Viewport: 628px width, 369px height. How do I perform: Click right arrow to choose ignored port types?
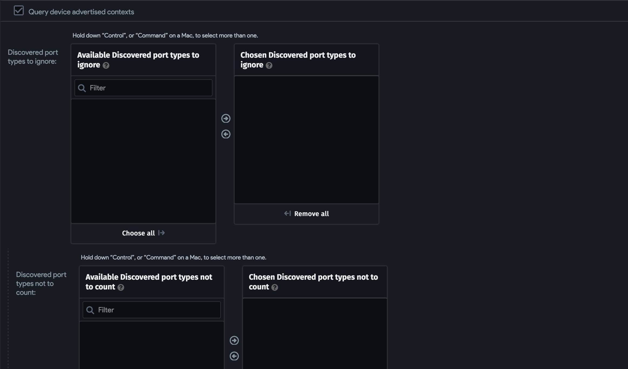(226, 118)
